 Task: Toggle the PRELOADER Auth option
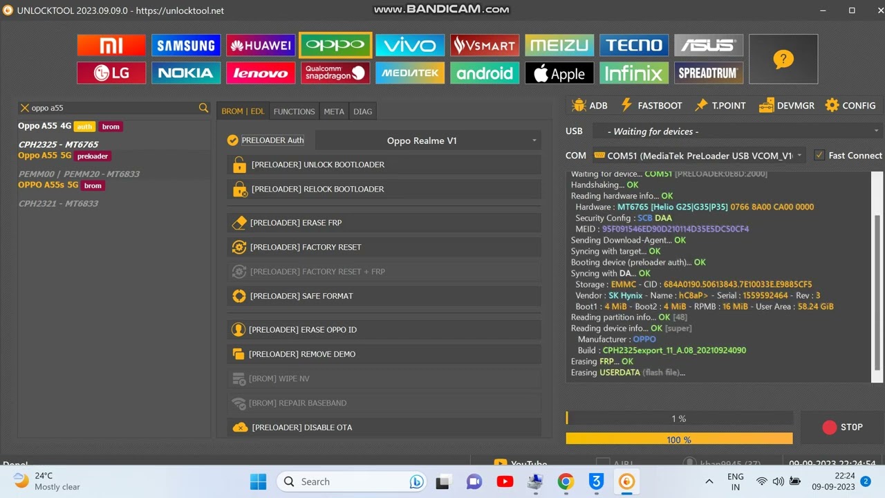coord(265,140)
